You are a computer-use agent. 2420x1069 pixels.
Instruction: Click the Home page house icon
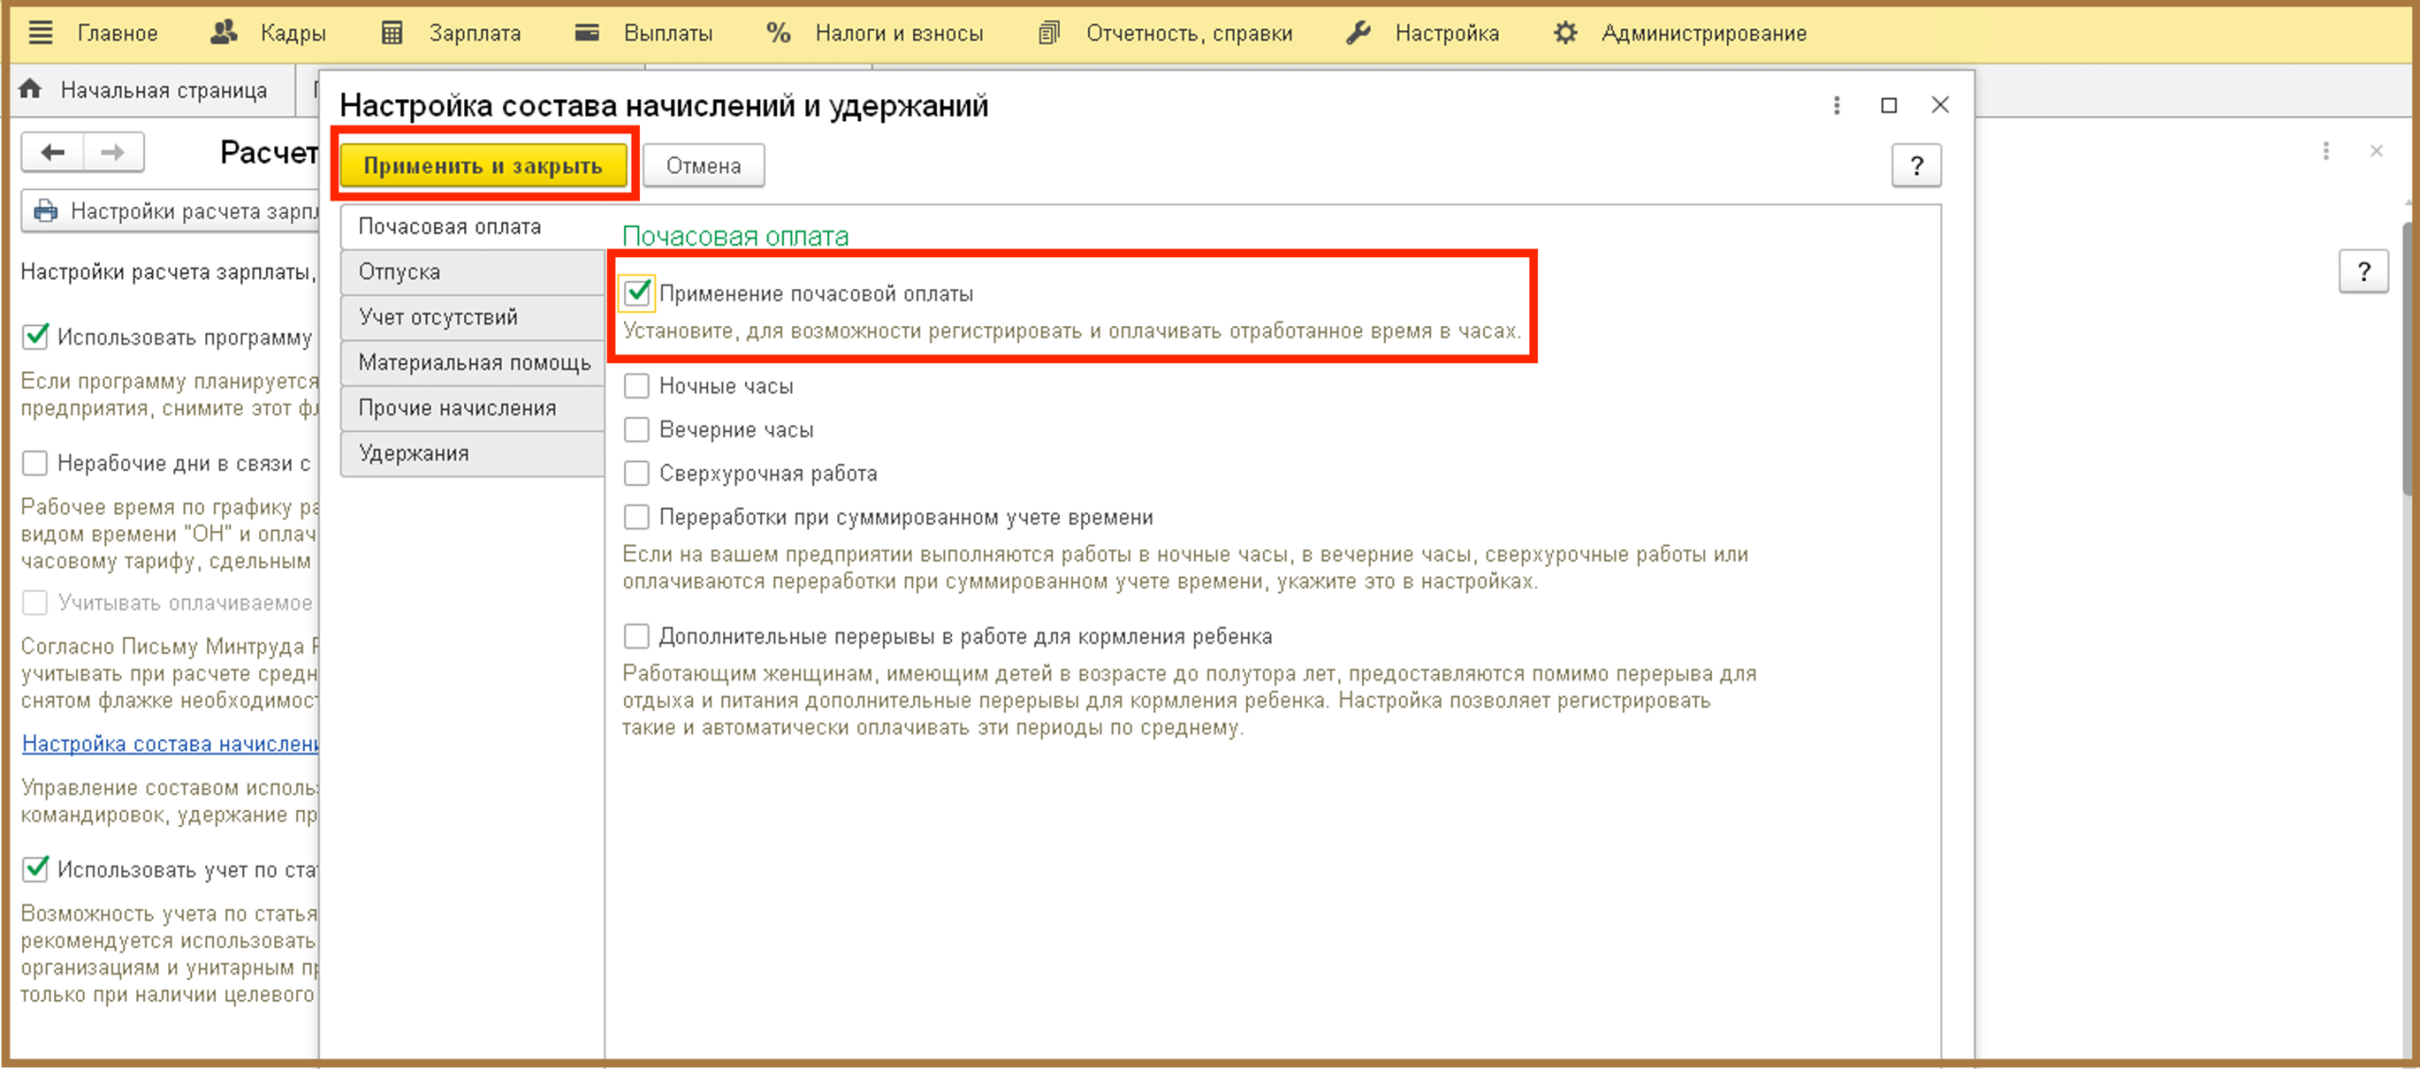[30, 90]
